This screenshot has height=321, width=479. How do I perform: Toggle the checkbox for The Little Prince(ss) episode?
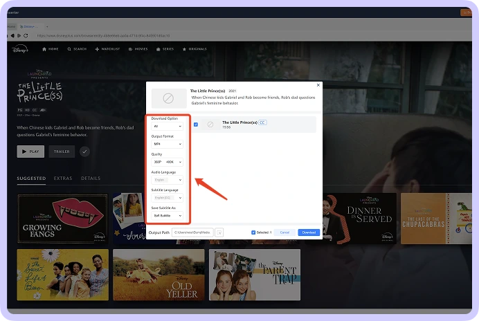click(196, 125)
